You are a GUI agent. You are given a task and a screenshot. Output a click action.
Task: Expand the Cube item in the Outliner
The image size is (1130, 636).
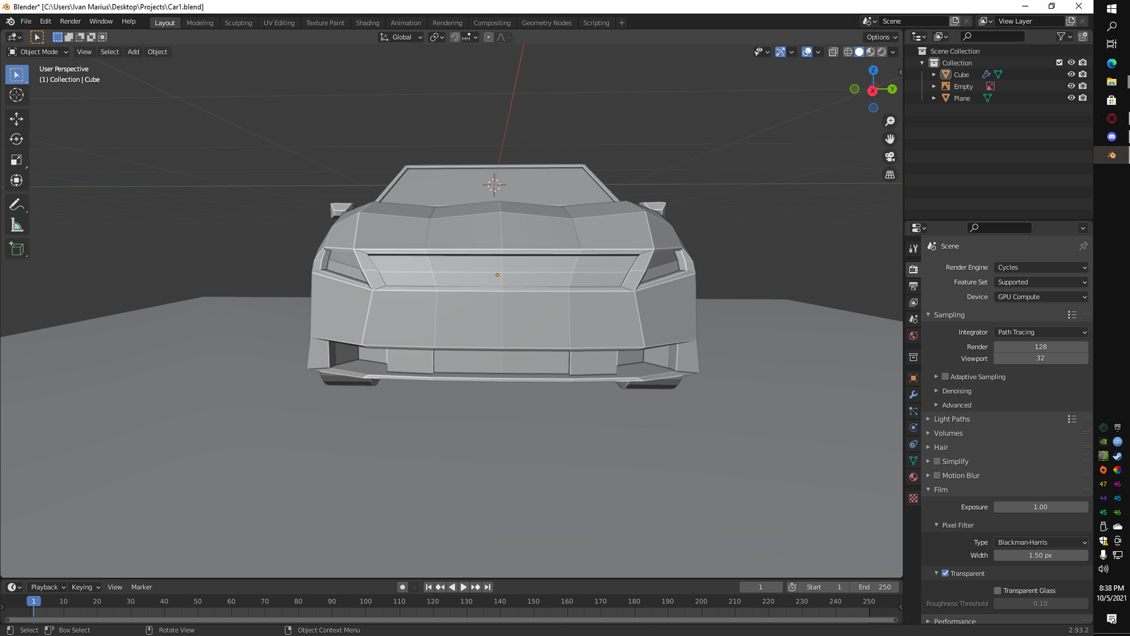(934, 74)
